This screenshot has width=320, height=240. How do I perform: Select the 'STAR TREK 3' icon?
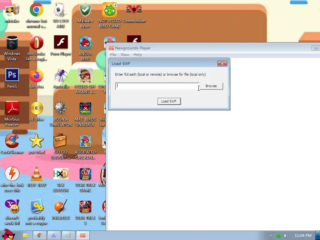click(85, 212)
